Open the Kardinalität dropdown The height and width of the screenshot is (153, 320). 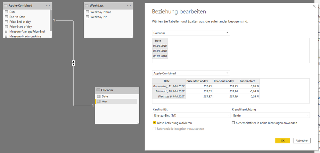(192, 115)
